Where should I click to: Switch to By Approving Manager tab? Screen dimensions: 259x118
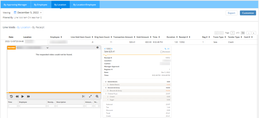[15, 4]
